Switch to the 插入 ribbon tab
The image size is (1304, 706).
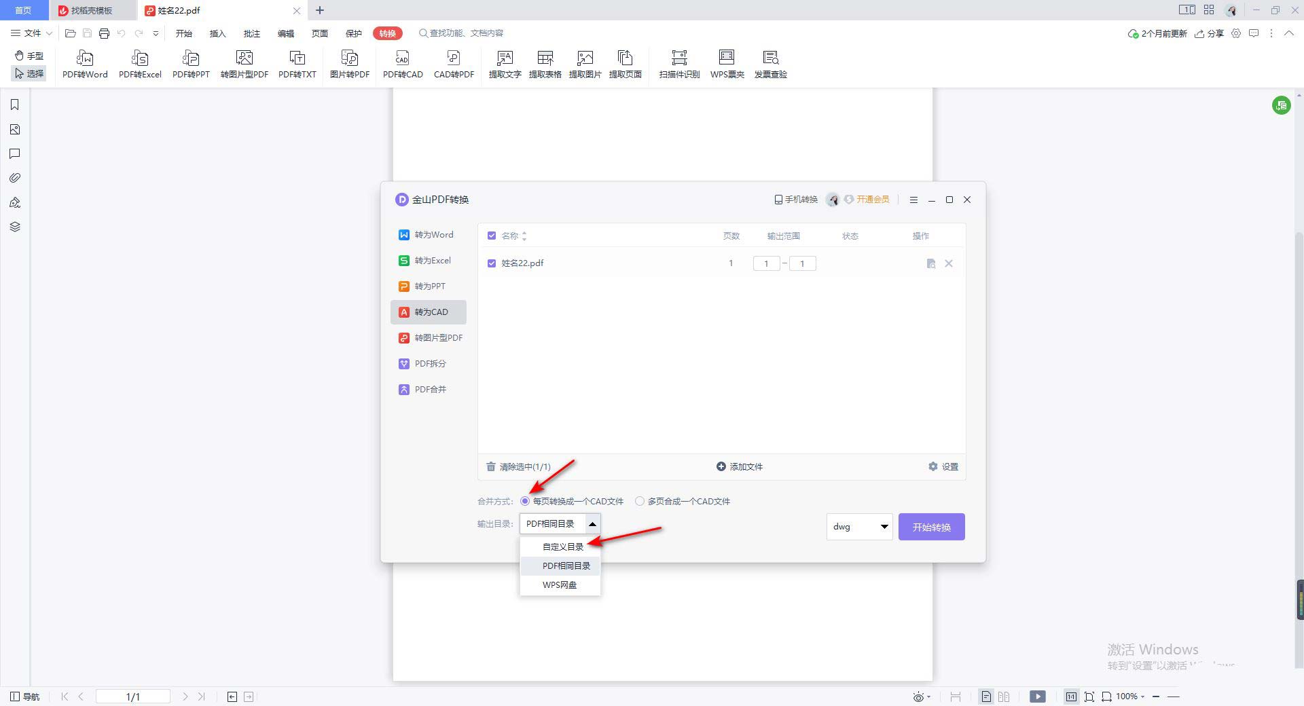coord(217,33)
